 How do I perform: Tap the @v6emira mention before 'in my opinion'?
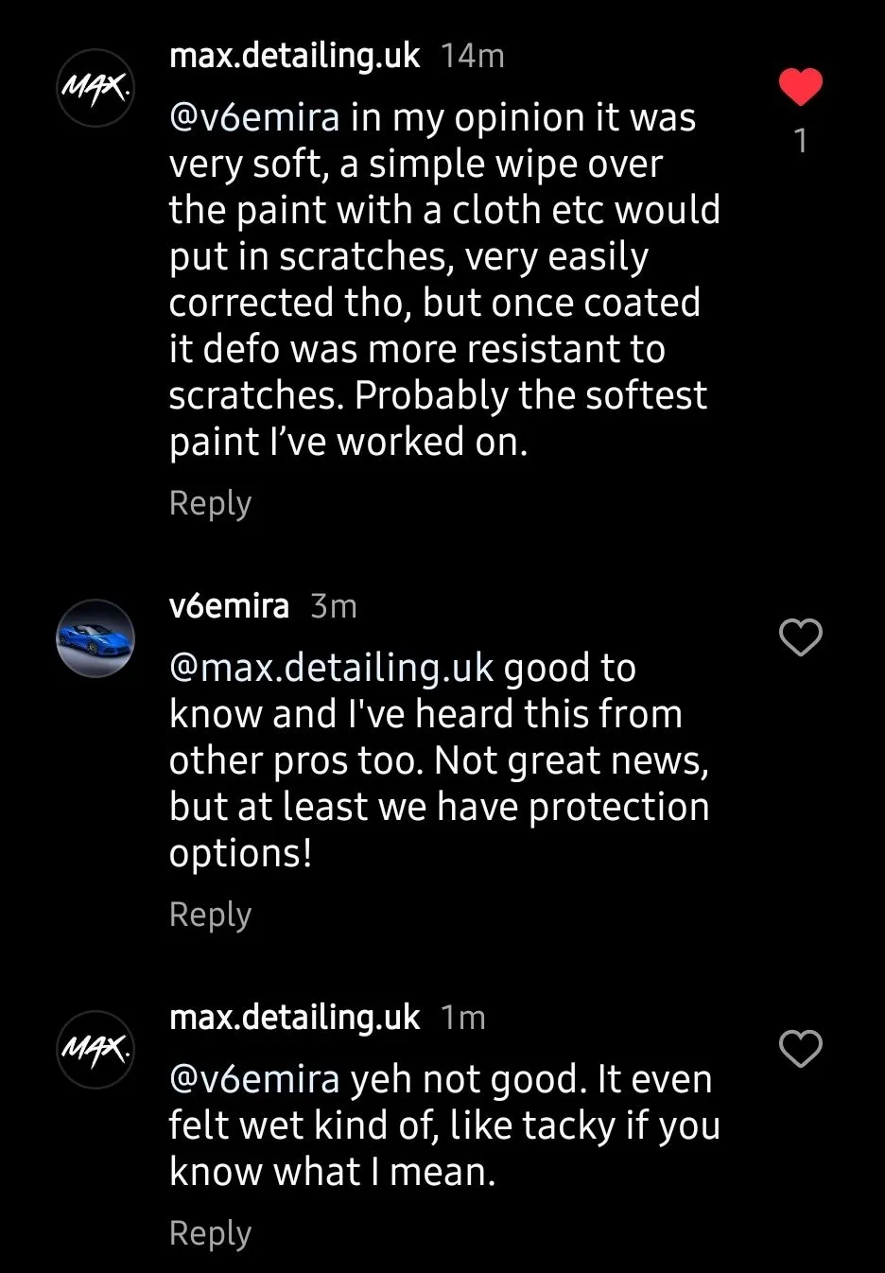click(254, 118)
